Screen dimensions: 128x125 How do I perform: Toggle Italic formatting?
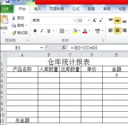(x=42, y=31)
